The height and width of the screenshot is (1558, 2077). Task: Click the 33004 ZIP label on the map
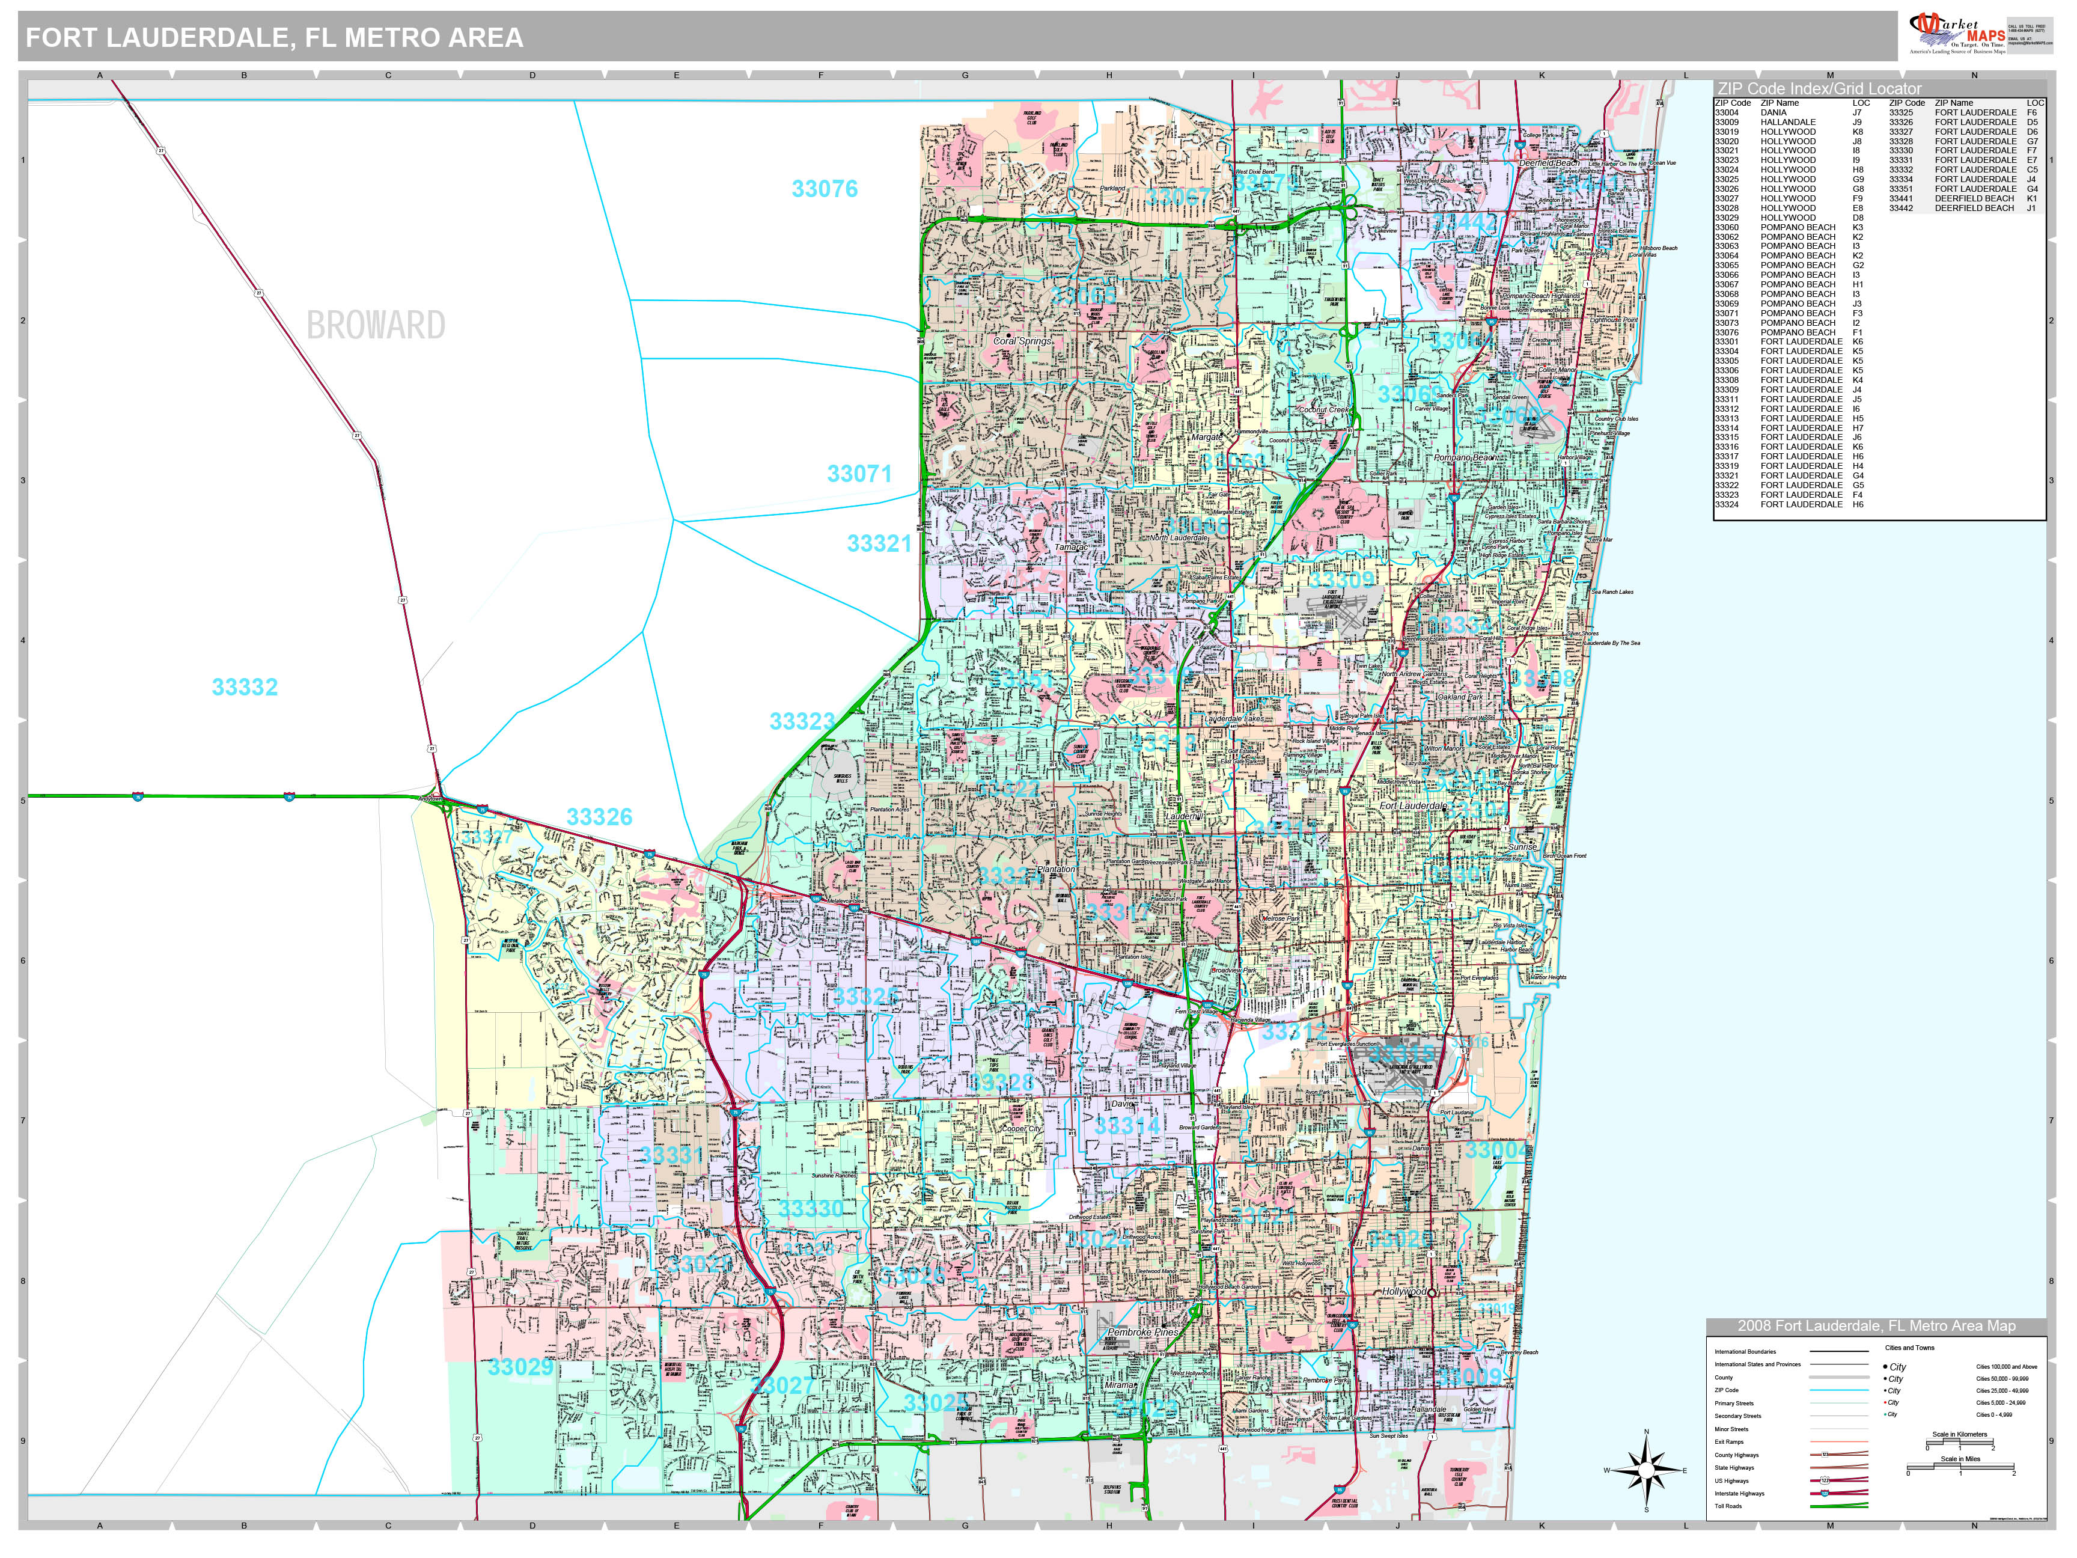click(1498, 1149)
